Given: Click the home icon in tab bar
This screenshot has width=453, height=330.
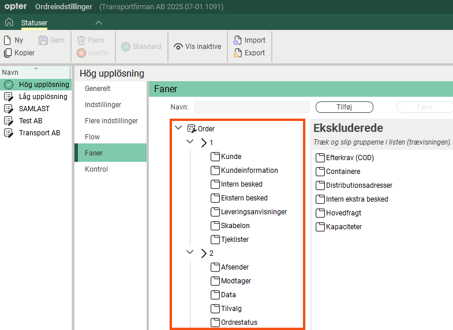Looking at the screenshot, I should [9, 22].
